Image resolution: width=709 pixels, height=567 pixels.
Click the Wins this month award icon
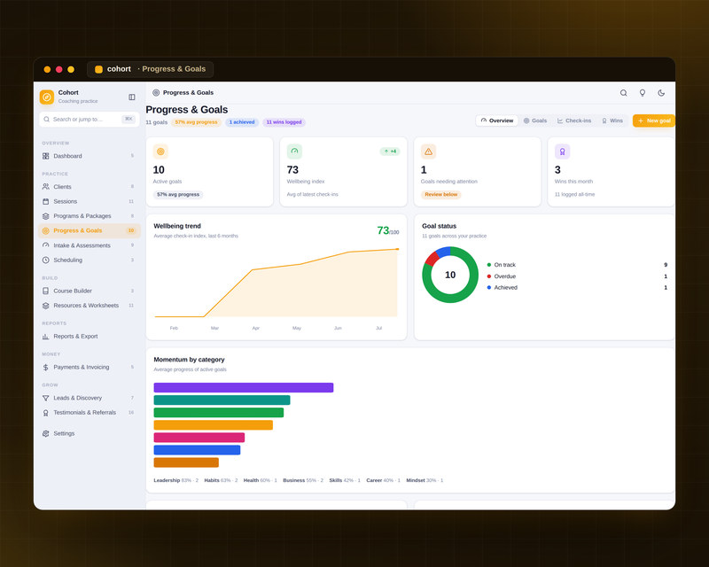coord(562,151)
